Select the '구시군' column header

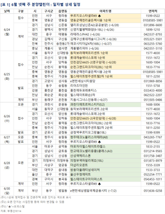(x=49, y=11)
